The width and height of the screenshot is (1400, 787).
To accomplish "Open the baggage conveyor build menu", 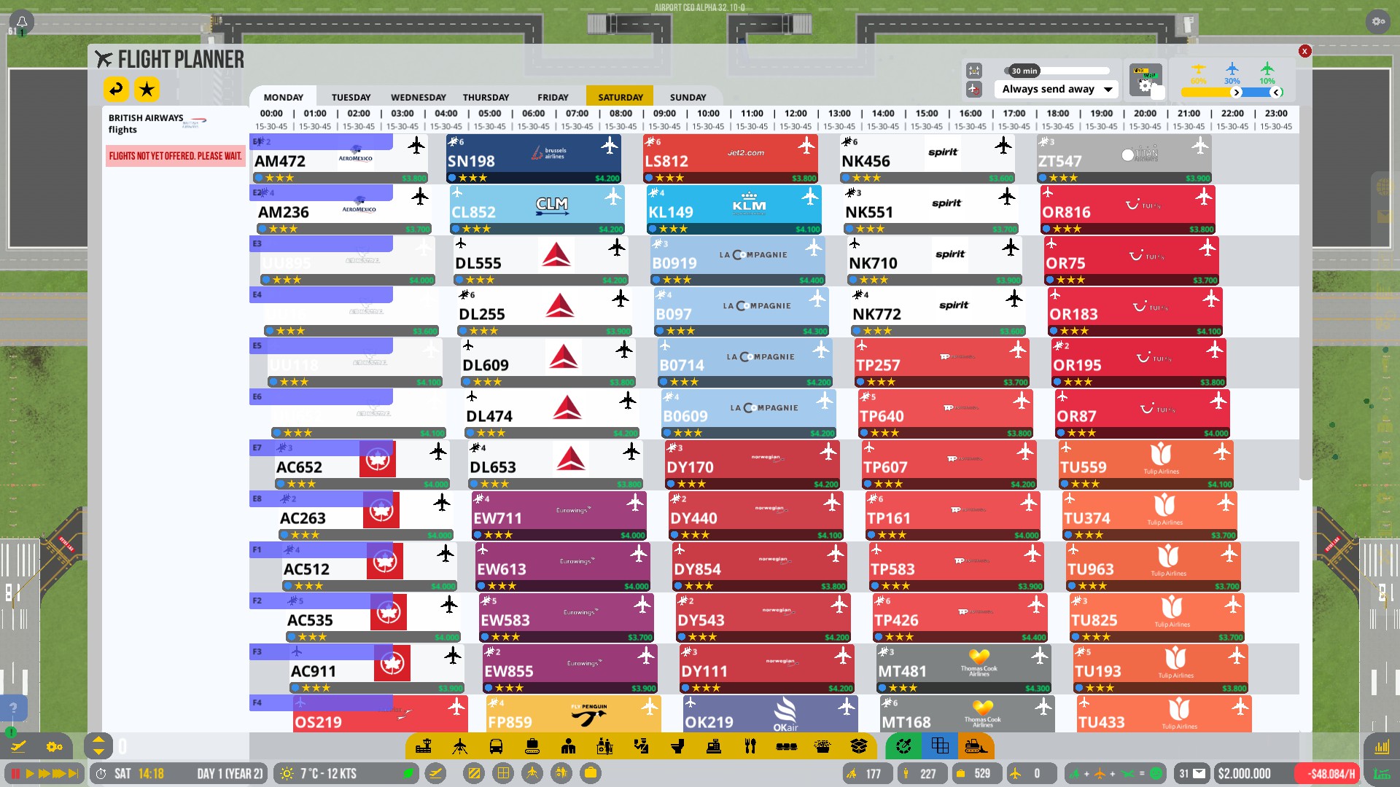I will [532, 746].
